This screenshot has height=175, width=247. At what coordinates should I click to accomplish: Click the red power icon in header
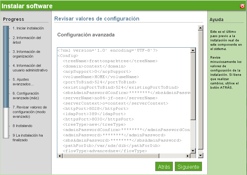click(242, 6)
